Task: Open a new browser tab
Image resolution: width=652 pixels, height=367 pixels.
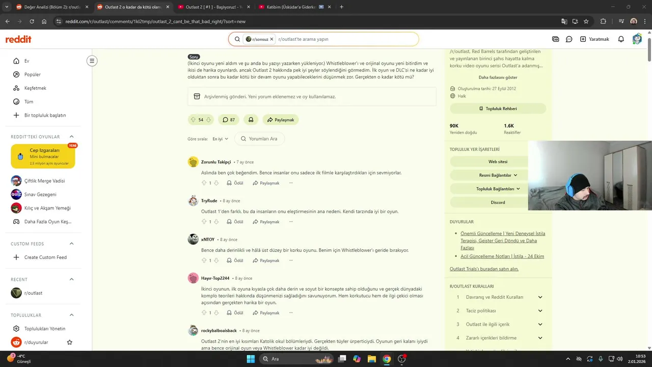Action: [x=341, y=7]
